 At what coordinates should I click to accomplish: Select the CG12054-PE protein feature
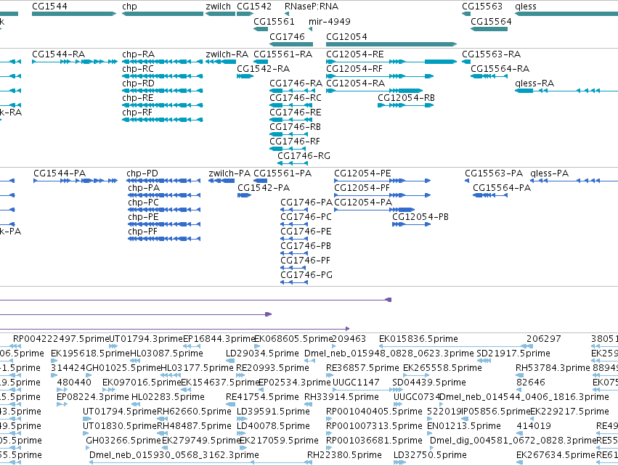(x=382, y=181)
